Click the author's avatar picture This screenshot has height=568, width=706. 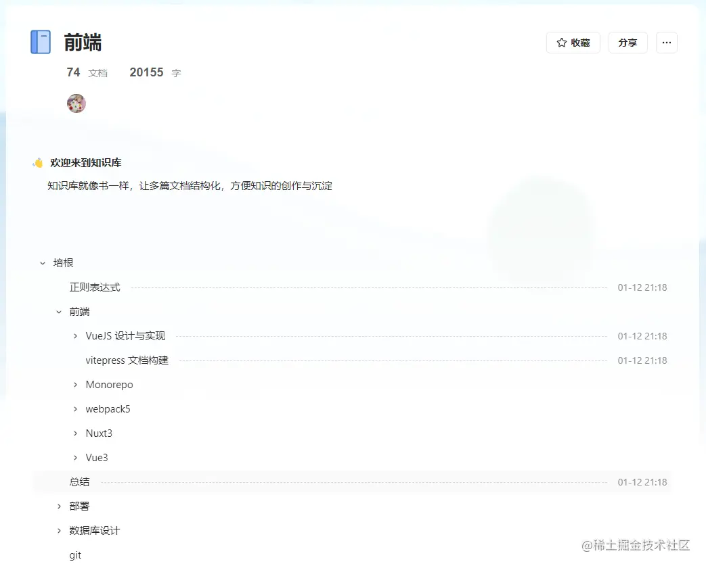76,103
